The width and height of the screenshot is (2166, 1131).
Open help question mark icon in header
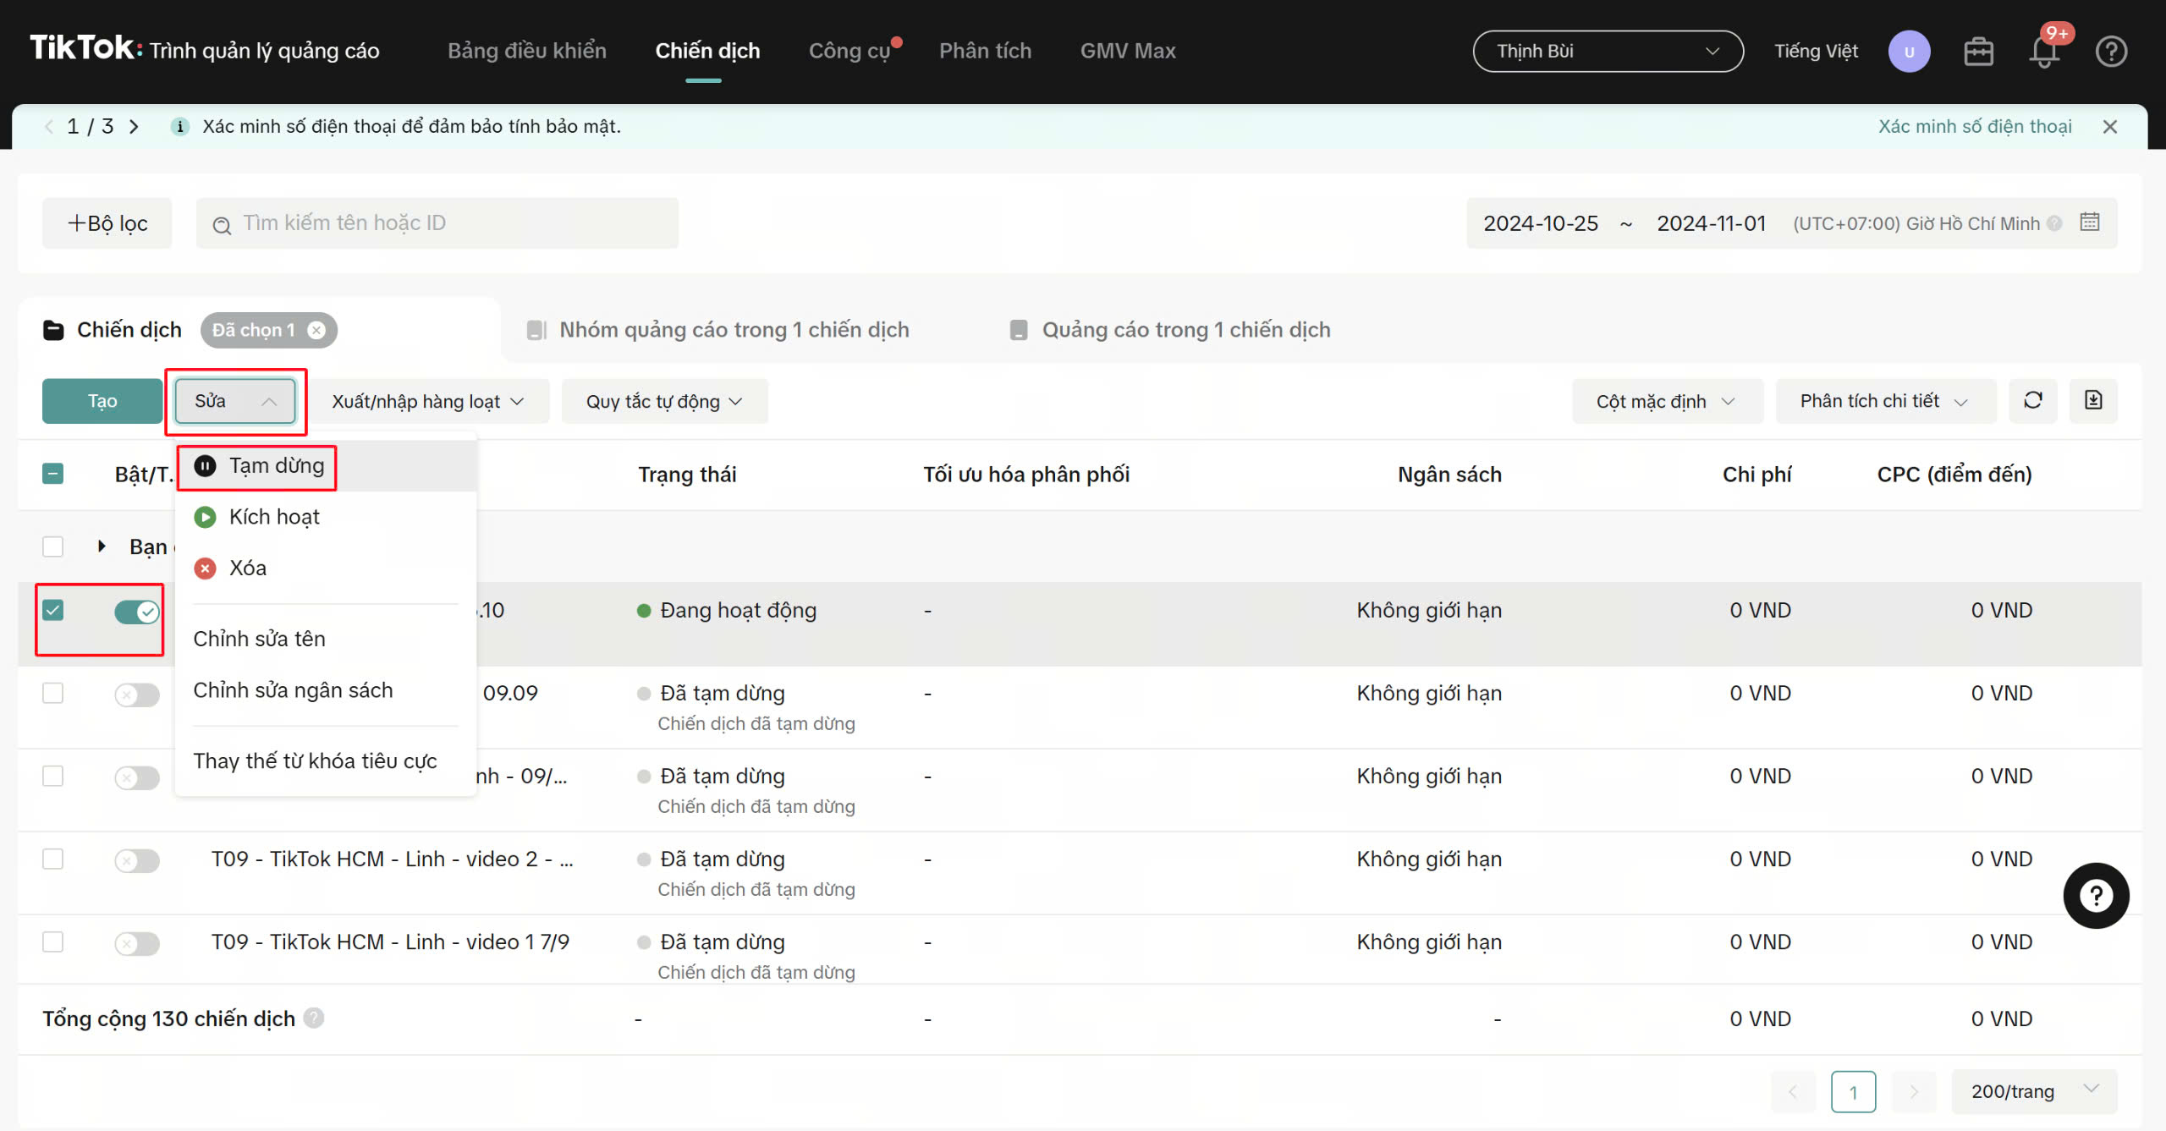tap(2111, 52)
